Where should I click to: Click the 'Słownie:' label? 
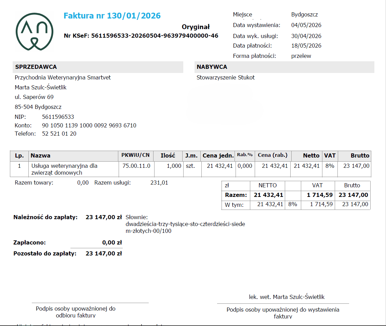[137, 217]
